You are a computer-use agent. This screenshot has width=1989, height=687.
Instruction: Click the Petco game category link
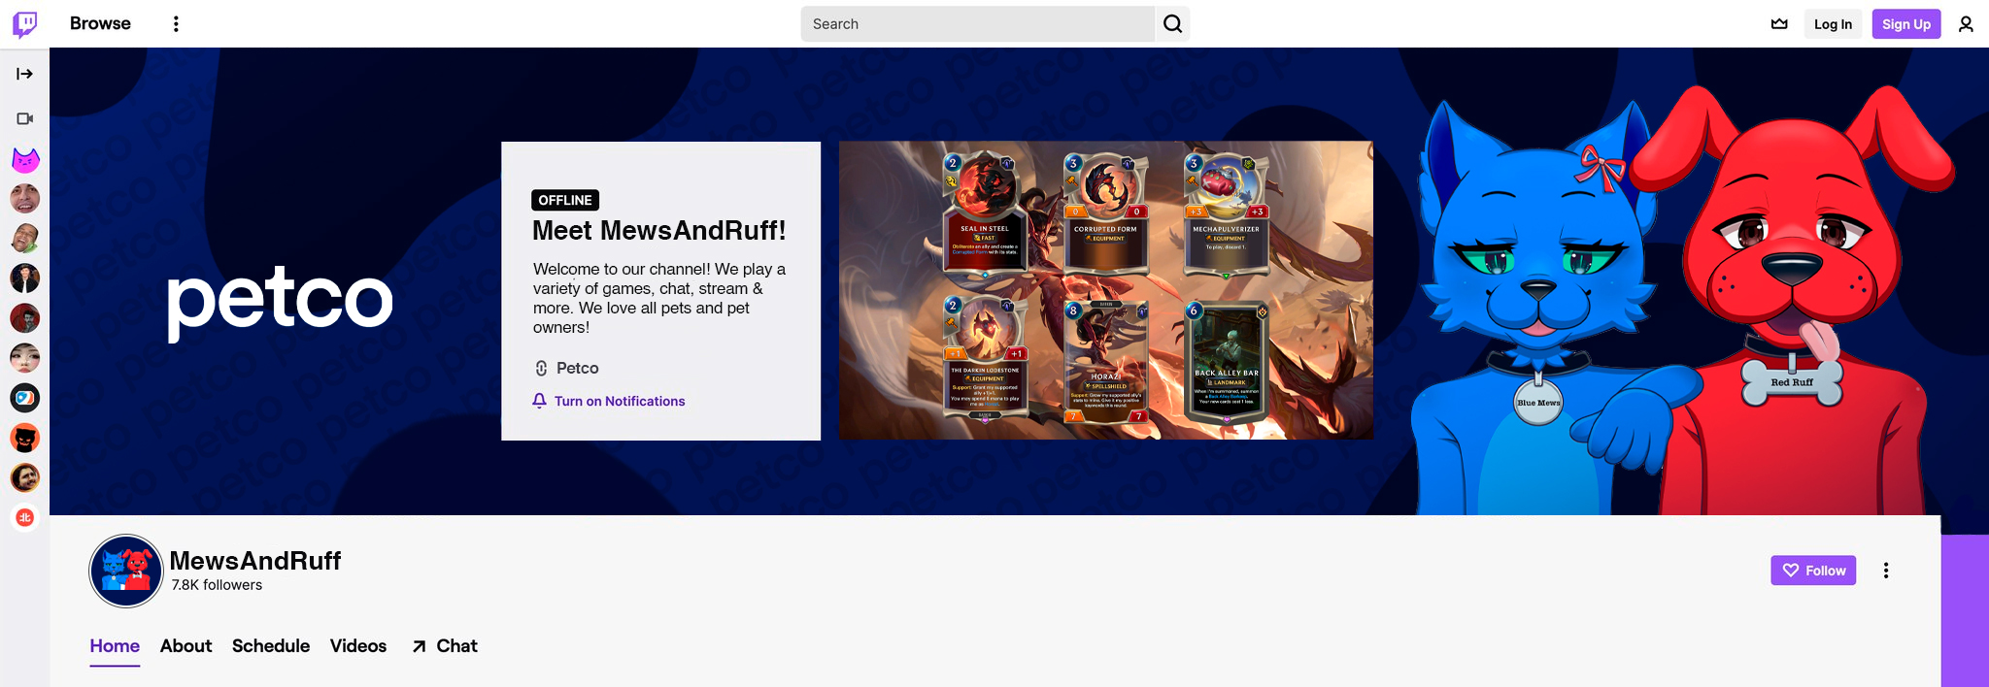pyautogui.click(x=577, y=368)
